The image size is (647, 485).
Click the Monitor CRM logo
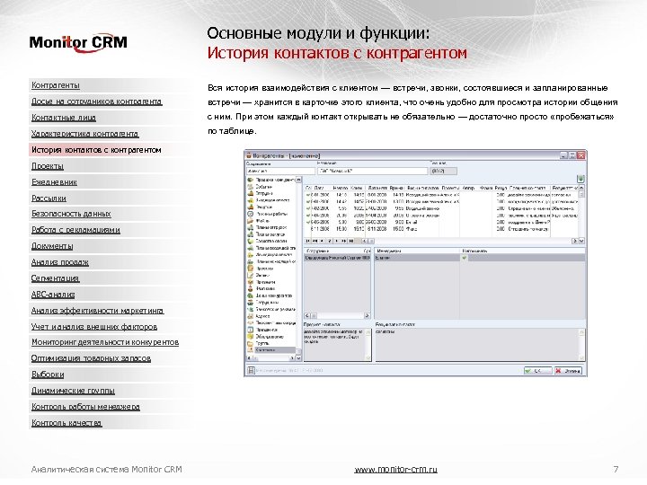click(78, 42)
